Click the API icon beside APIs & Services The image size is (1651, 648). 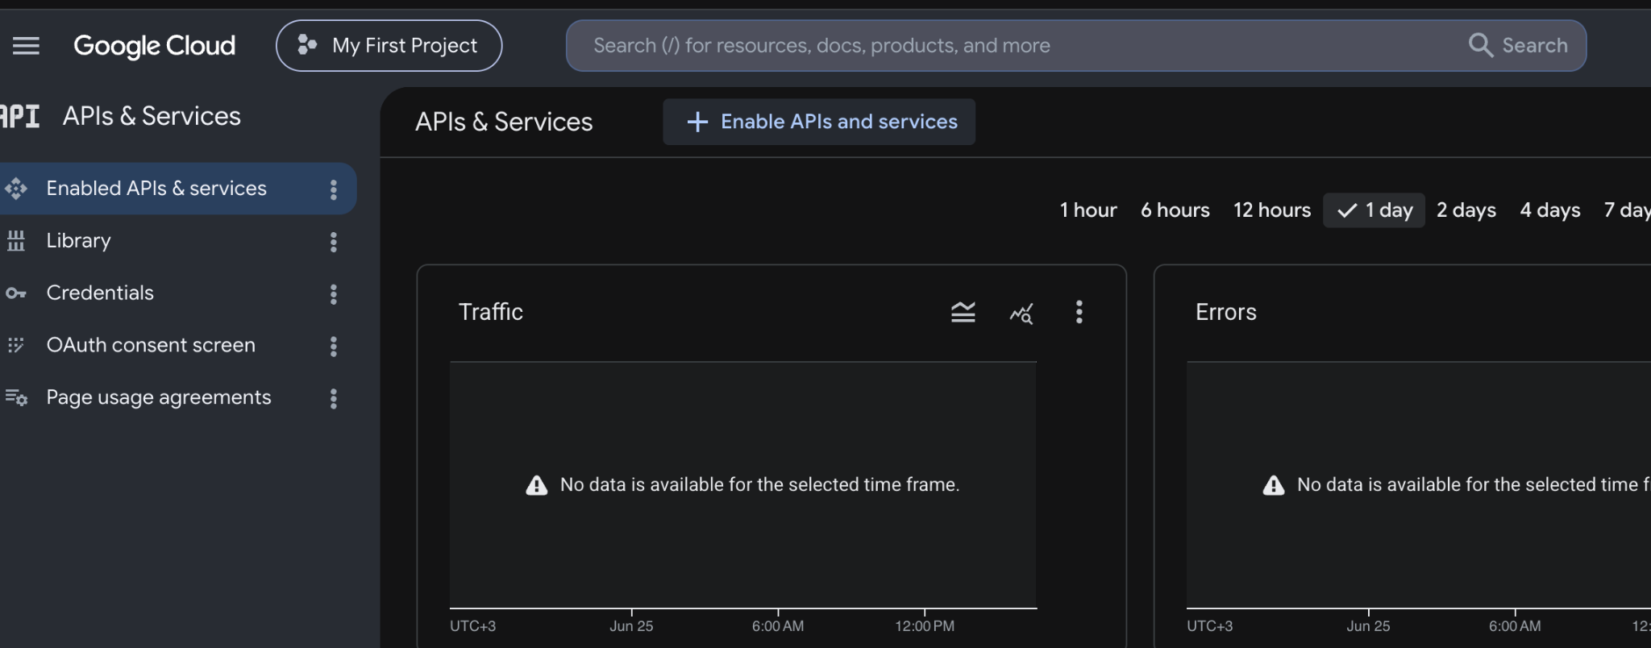pyautogui.click(x=19, y=116)
